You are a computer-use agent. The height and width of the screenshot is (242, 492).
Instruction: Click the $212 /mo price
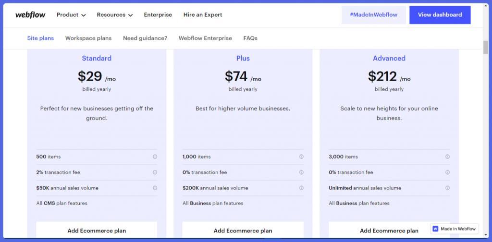pos(389,76)
